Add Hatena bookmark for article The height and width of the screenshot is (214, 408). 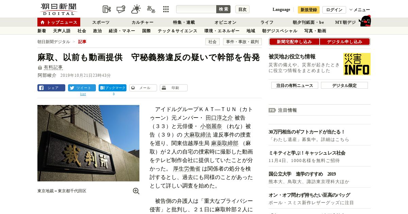coord(113,88)
